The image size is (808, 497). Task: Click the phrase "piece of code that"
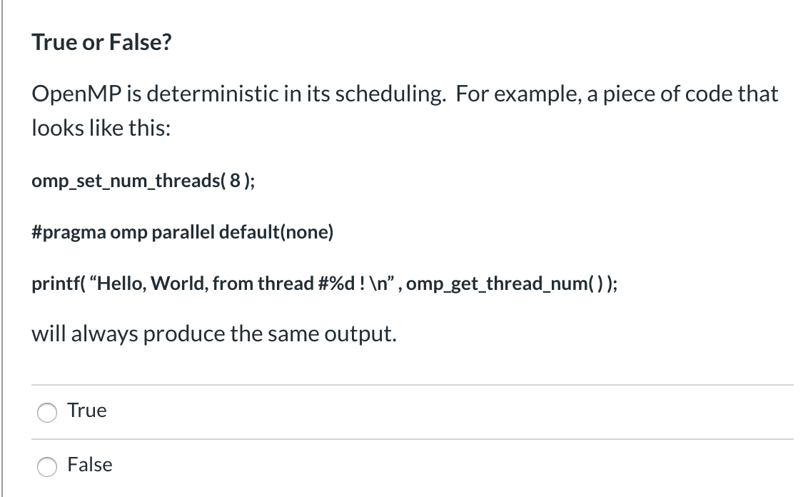tap(690, 94)
